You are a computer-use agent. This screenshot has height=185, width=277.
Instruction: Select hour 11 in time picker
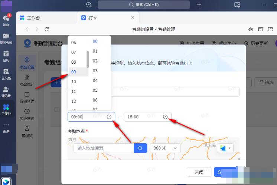74,91
